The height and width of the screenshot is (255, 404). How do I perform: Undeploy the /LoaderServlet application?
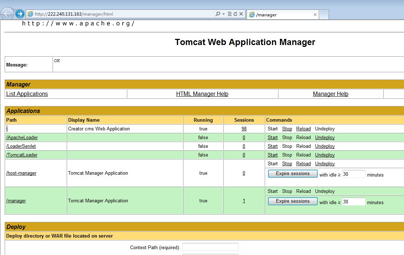325,146
